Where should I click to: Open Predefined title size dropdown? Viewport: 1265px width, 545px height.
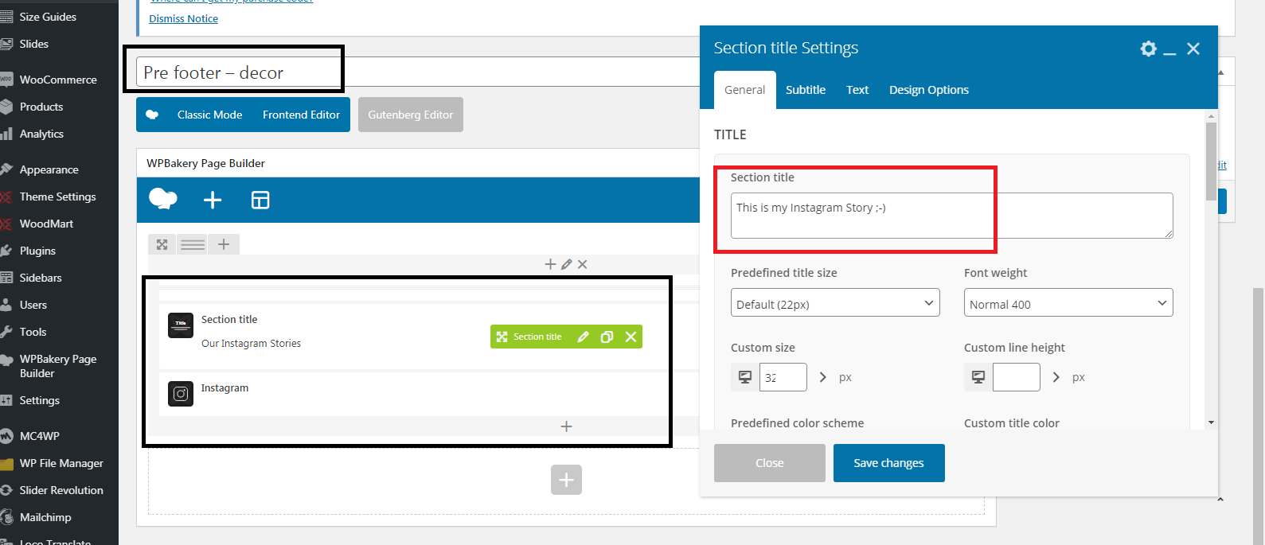pyautogui.click(x=835, y=303)
